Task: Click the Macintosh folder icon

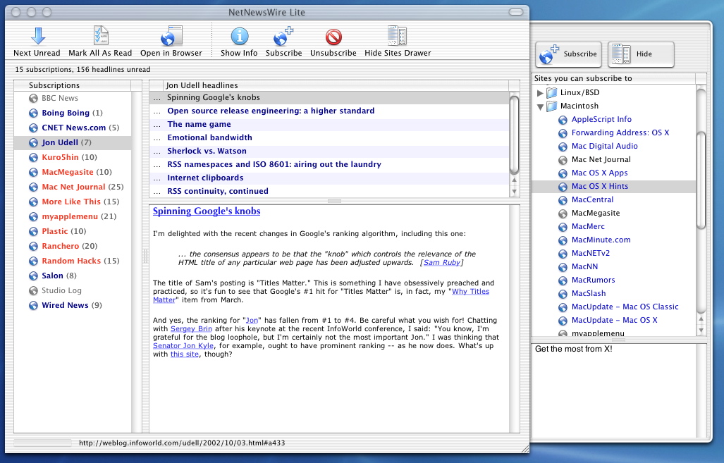Action: (552, 106)
